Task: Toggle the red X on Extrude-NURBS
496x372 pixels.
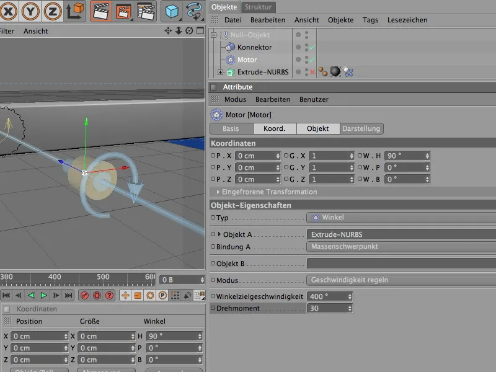Action: pyautogui.click(x=312, y=73)
